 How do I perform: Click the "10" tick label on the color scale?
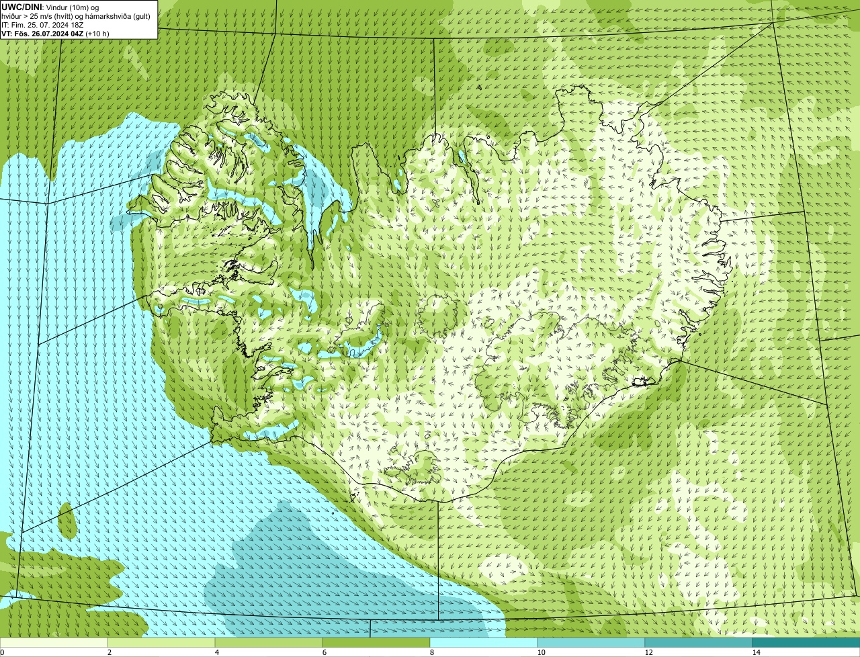[x=541, y=652]
